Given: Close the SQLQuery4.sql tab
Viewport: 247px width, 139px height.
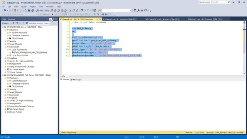Looking at the screenshot, I should [x=100, y=19].
